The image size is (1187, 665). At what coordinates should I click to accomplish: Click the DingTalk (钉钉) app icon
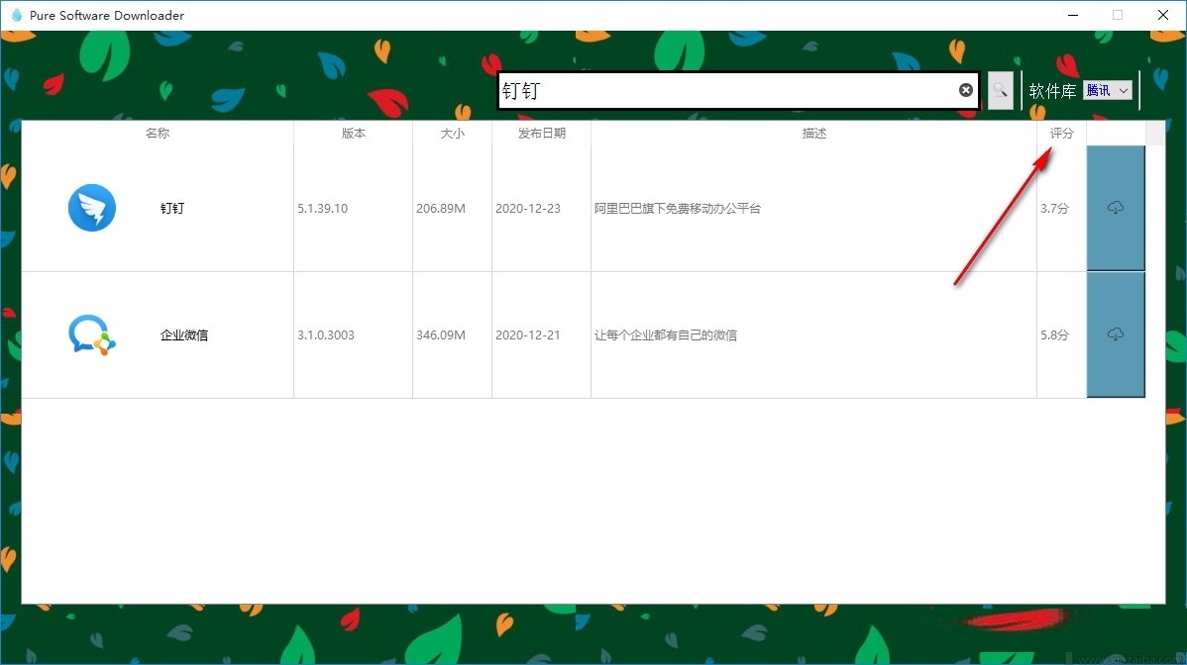pos(92,208)
